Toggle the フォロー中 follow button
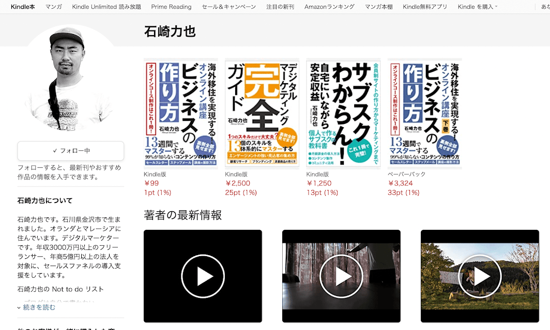 pyautogui.click(x=70, y=151)
